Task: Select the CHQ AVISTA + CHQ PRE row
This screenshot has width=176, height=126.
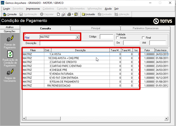Action: point(95,58)
